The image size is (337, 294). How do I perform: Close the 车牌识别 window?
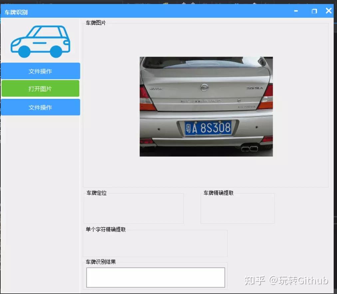[x=329, y=11]
